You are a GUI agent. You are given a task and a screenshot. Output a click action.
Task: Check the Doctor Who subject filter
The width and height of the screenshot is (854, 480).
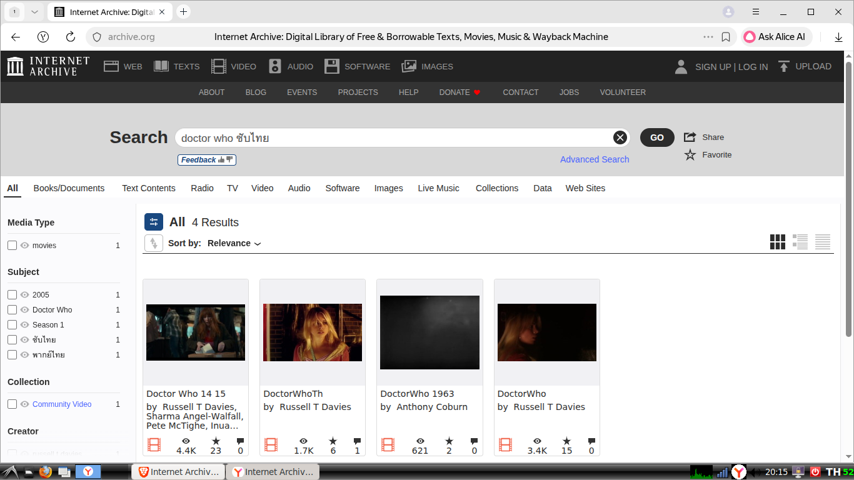pyautogui.click(x=12, y=310)
